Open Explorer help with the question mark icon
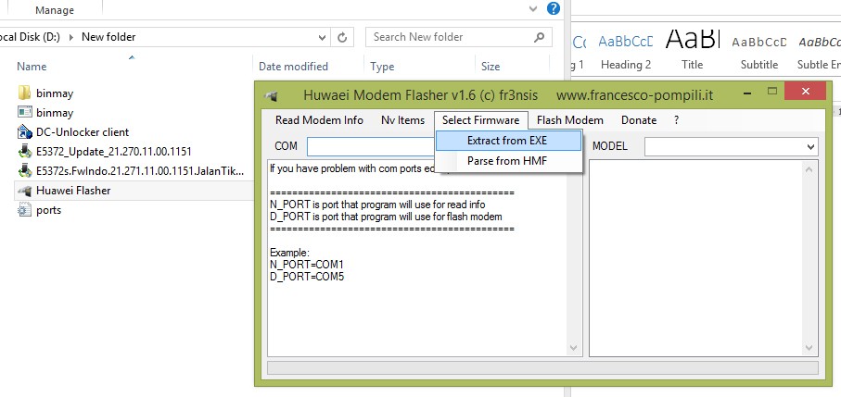841x397 pixels. [553, 8]
